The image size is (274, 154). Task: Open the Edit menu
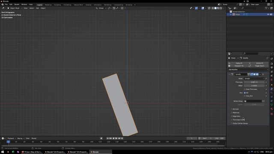[x=11, y=5]
